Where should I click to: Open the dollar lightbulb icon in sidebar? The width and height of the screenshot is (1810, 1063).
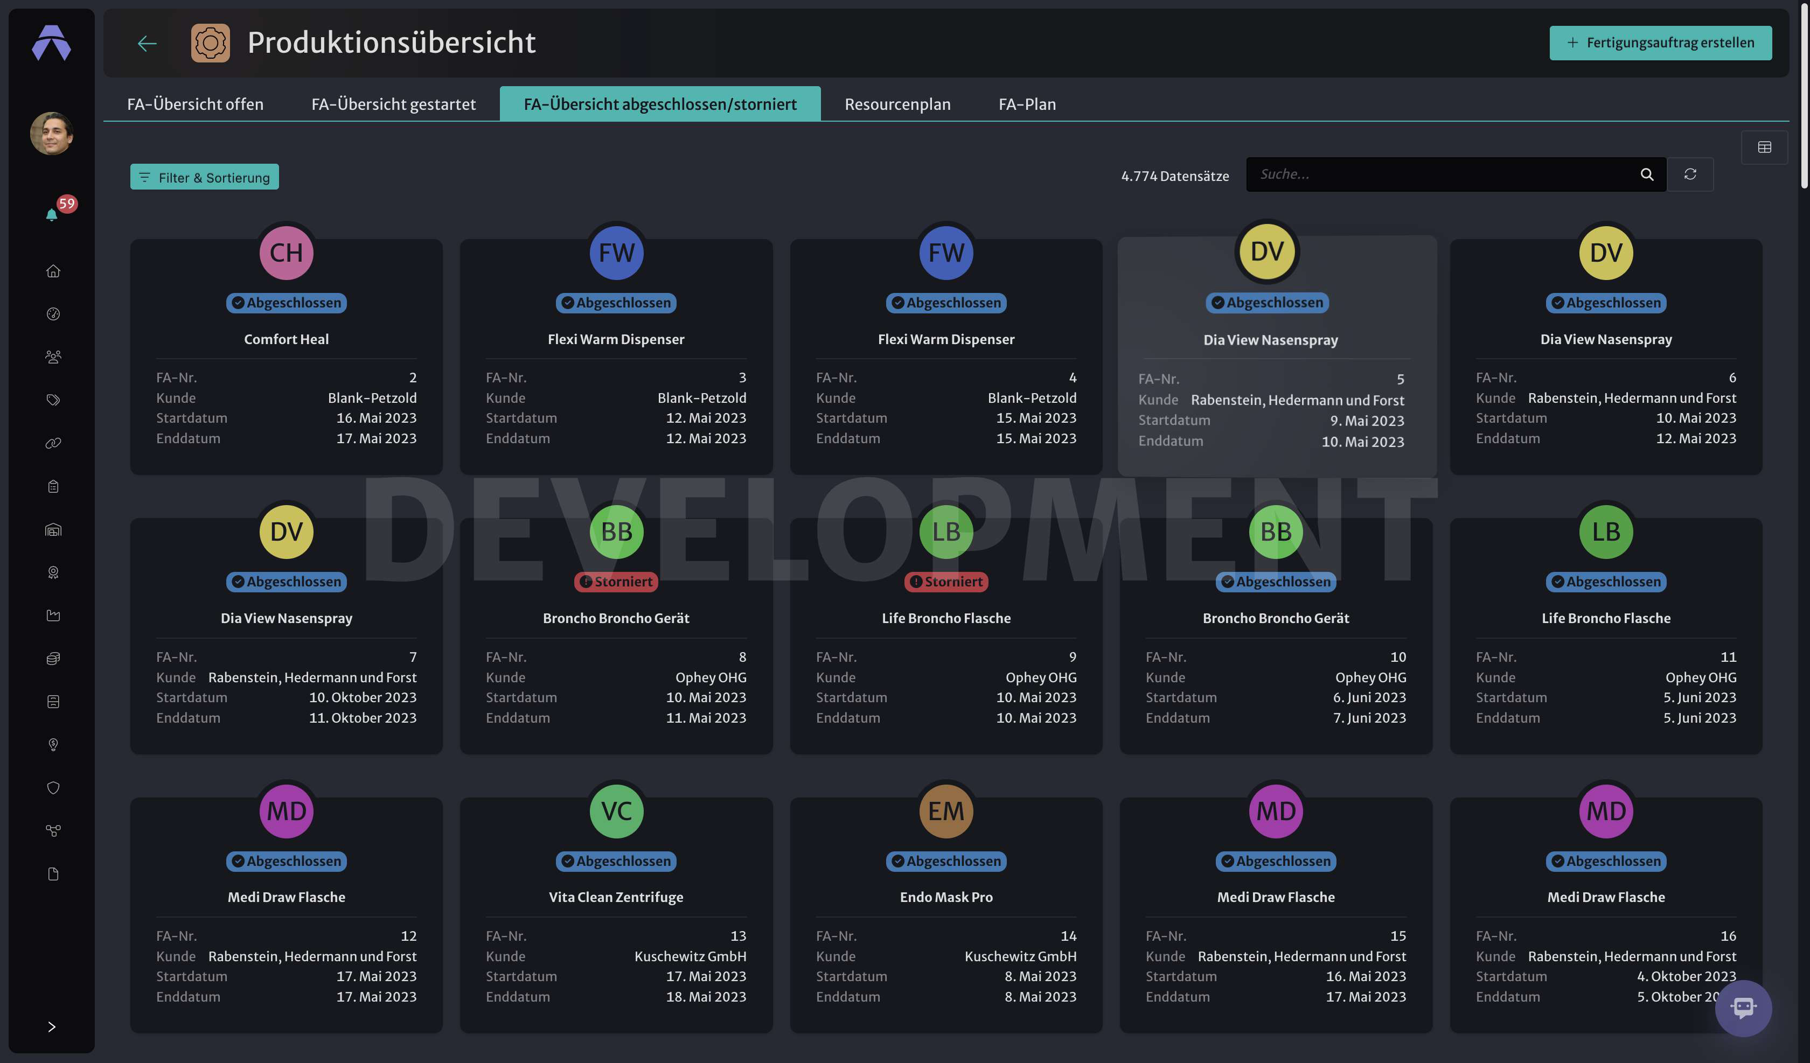click(52, 745)
